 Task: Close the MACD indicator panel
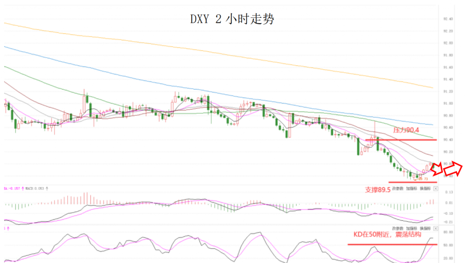[x=435, y=189]
